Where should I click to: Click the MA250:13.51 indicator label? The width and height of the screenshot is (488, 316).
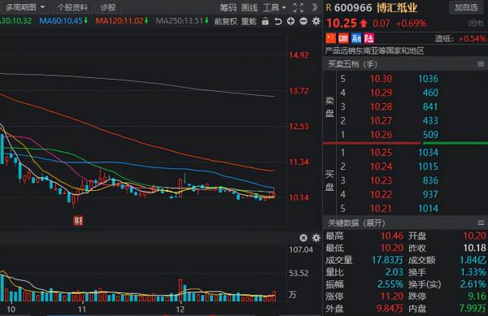pos(182,21)
